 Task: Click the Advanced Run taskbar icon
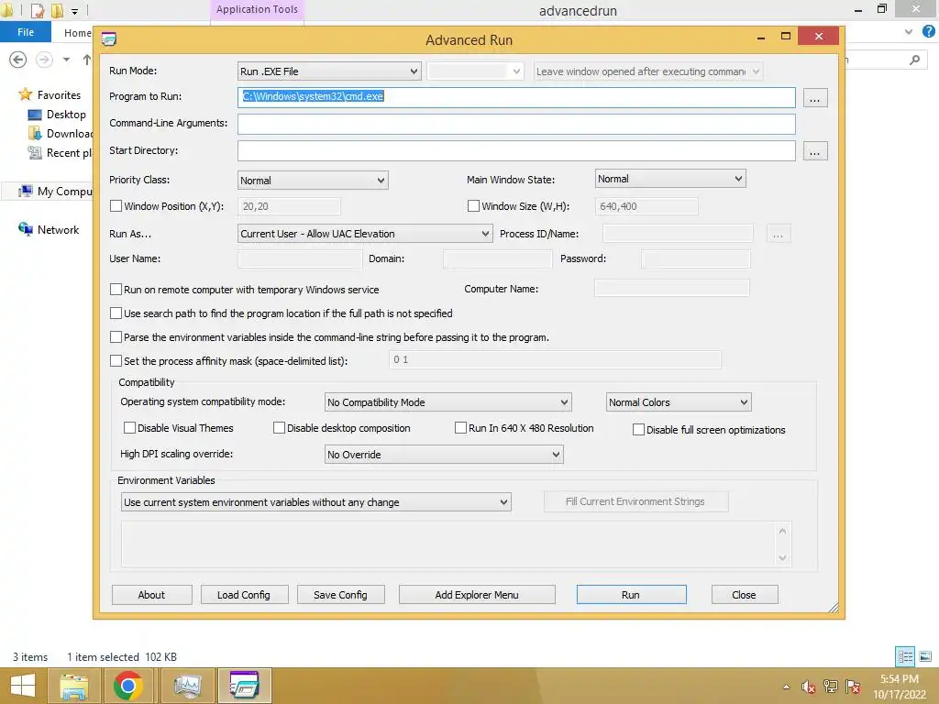click(x=244, y=686)
